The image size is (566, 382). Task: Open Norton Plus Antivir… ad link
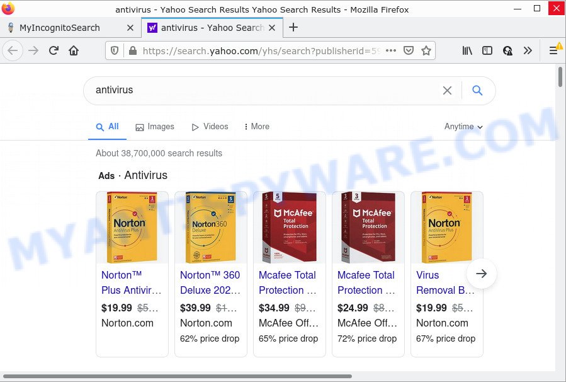132,282
